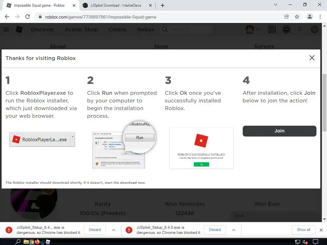The height and width of the screenshot is (245, 327).
Task: Click the Robux balance of 0
Action: (x=300, y=29)
